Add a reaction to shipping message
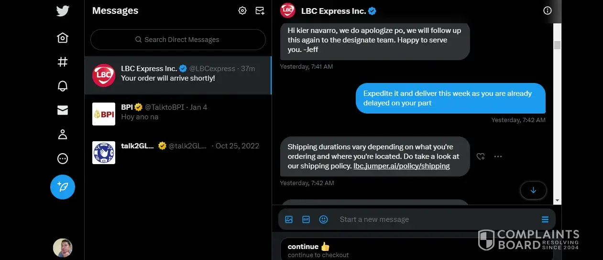Image resolution: width=603 pixels, height=260 pixels. [481, 156]
